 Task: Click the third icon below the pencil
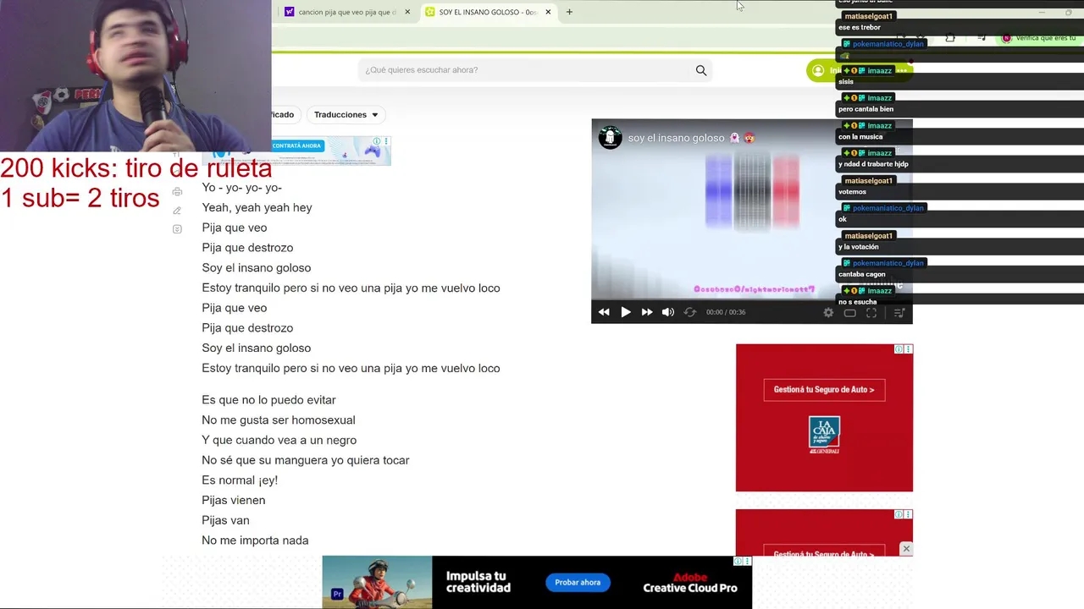[177, 229]
